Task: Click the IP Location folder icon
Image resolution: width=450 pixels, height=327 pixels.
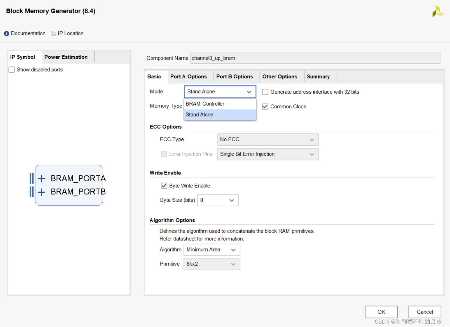Action: point(53,33)
